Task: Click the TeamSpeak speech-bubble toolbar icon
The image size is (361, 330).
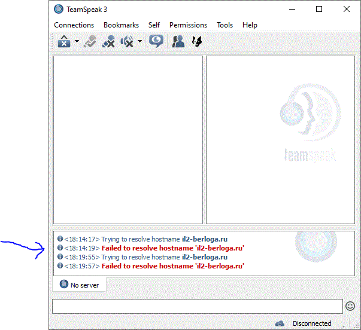Action: coord(156,41)
